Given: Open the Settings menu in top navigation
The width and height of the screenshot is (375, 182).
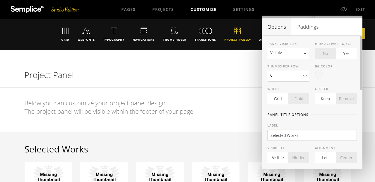Looking at the screenshot, I should point(243,9).
